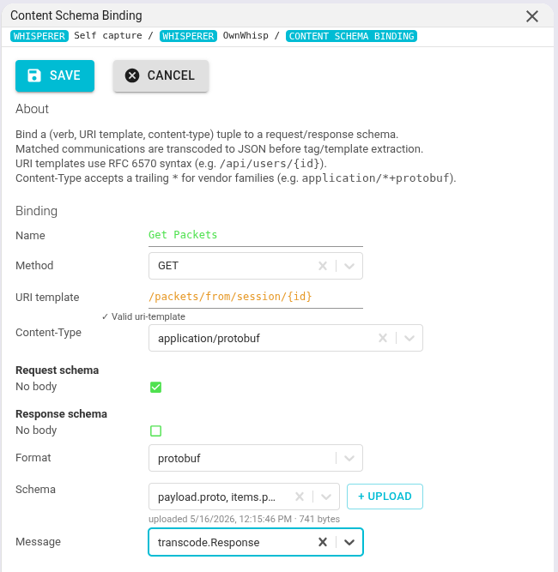This screenshot has width=558, height=572.
Task: Check Response schema No body checkbox
Action: (x=156, y=431)
